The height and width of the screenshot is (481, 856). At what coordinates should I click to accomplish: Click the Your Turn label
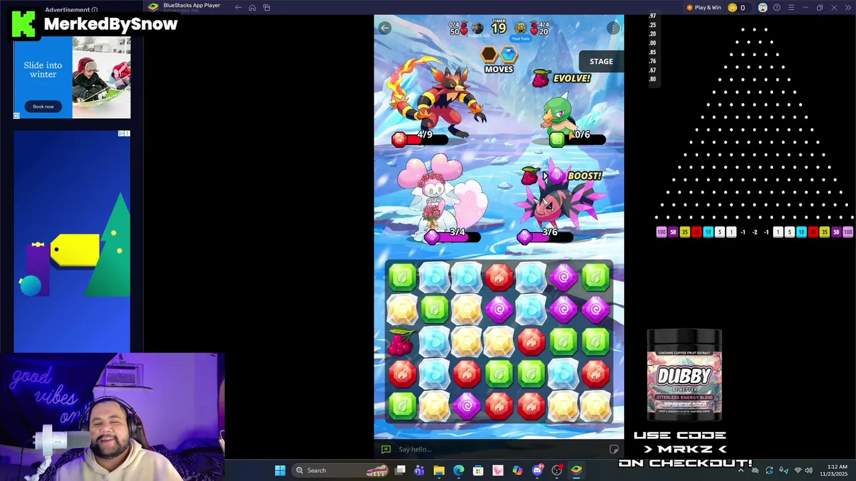tap(520, 39)
